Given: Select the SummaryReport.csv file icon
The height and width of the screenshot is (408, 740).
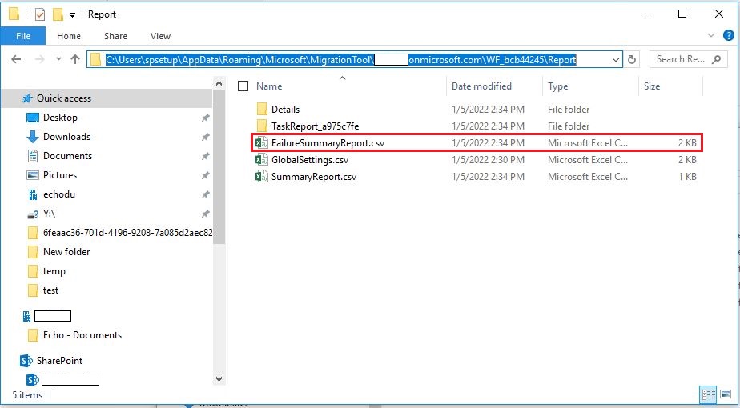Looking at the screenshot, I should (x=262, y=177).
